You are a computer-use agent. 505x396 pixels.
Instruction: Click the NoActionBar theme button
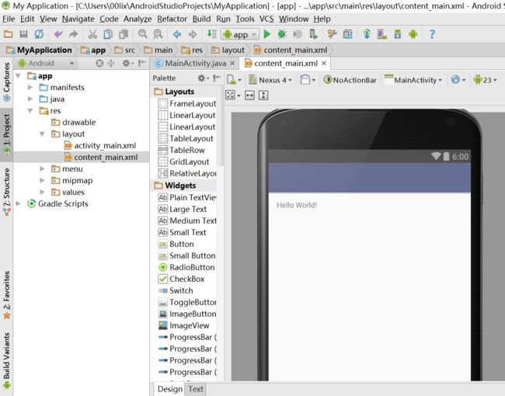350,80
